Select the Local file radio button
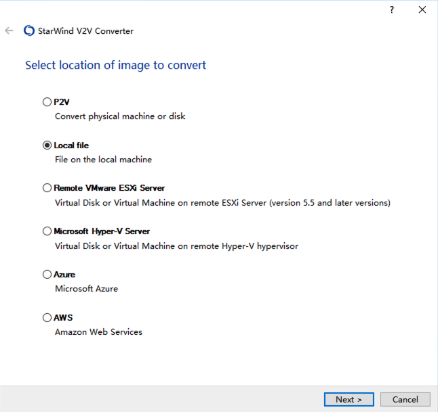Screen dimensions: 438x412 (47, 145)
